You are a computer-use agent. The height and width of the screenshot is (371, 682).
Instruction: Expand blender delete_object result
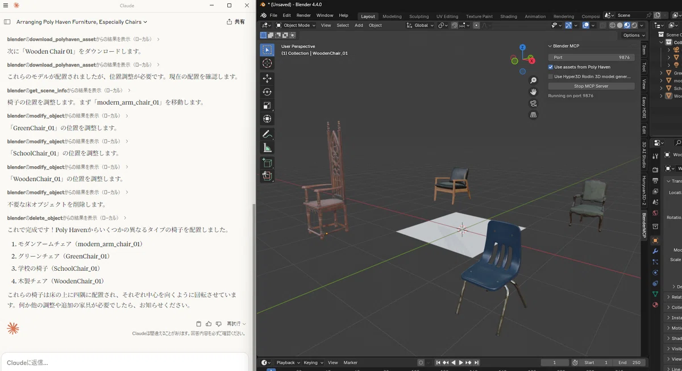tap(66, 218)
